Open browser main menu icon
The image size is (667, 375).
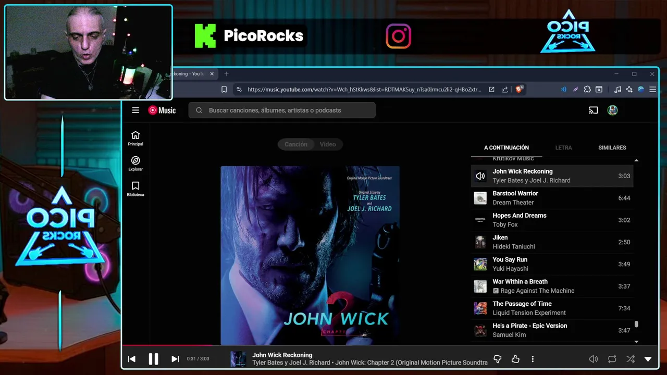point(652,90)
